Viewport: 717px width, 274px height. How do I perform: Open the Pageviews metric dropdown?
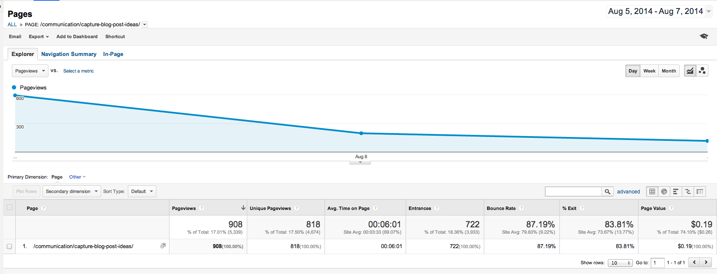tap(30, 71)
